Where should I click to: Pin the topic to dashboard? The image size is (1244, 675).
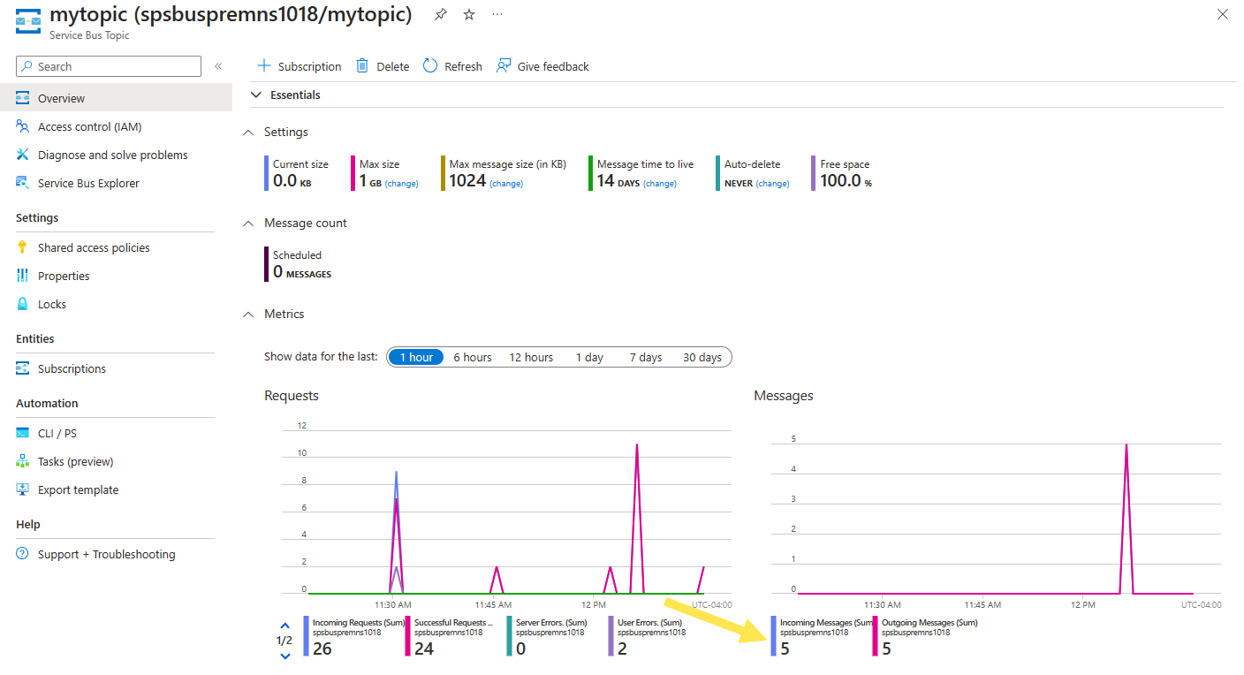coord(441,15)
